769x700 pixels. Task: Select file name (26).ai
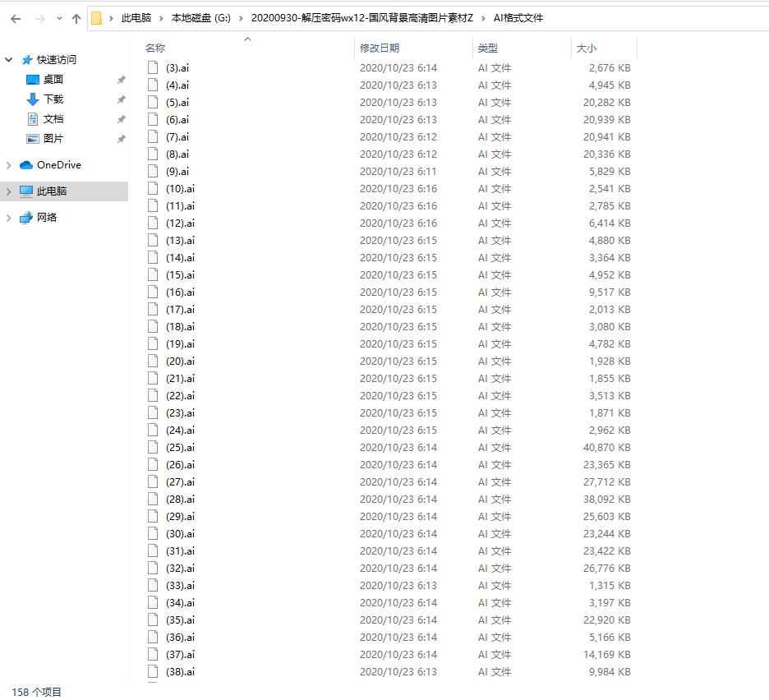pos(180,464)
